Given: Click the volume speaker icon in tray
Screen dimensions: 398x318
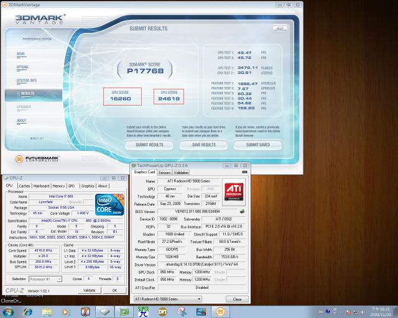Looking at the screenshot, I should click(x=363, y=312).
